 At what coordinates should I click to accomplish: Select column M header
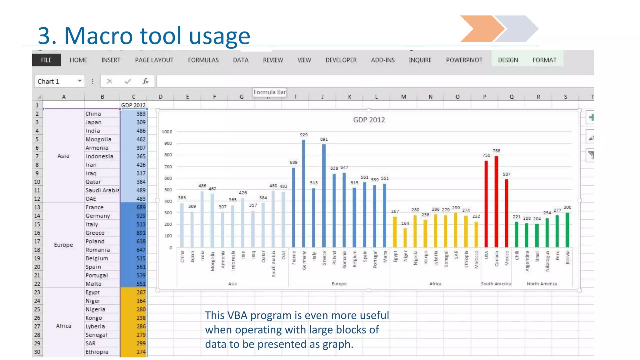tap(403, 97)
